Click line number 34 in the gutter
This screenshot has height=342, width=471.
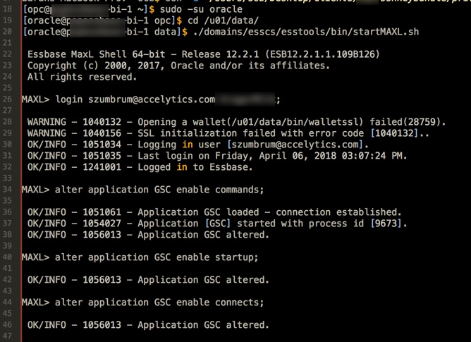[7, 189]
